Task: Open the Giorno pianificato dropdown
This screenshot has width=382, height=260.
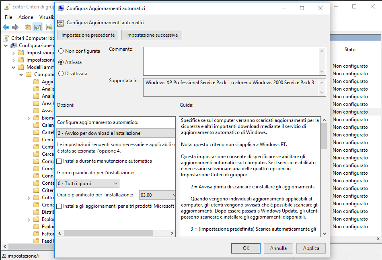Action: pyautogui.click(x=88, y=184)
